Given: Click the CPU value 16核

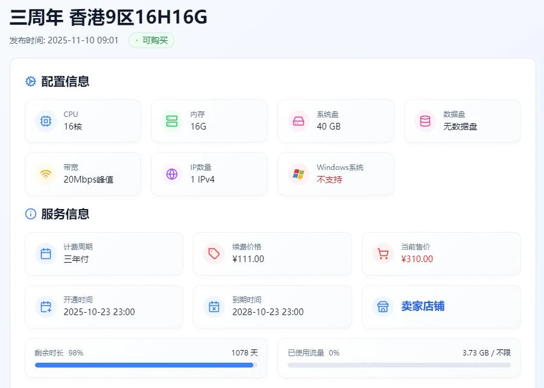Looking at the screenshot, I should [x=73, y=127].
